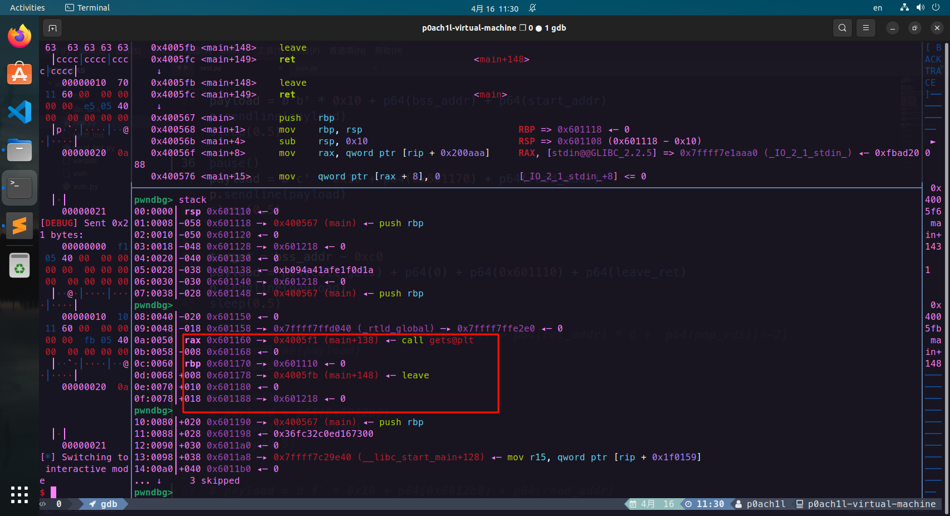Screen dimensions: 950x516
Task: Switch the input language indicator 'en'
Action: tap(878, 8)
